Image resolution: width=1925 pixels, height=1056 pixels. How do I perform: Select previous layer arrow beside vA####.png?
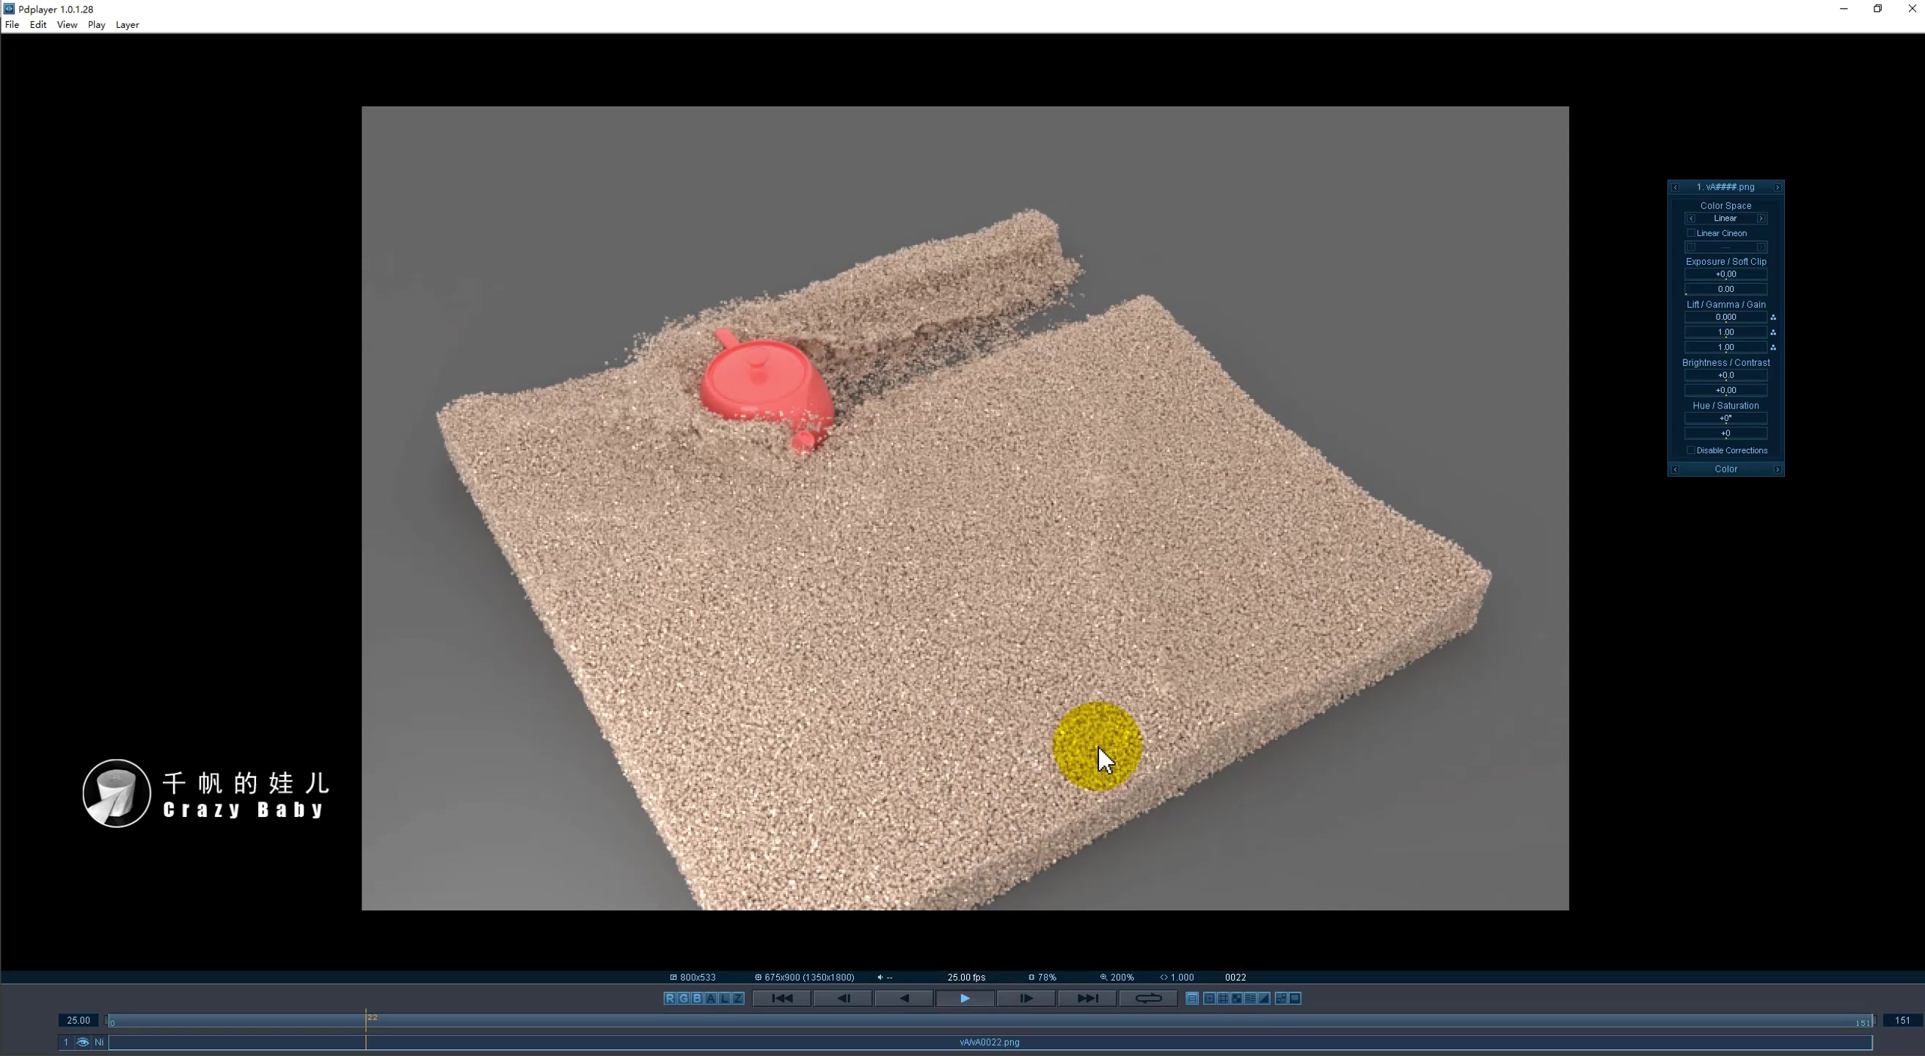1676,188
